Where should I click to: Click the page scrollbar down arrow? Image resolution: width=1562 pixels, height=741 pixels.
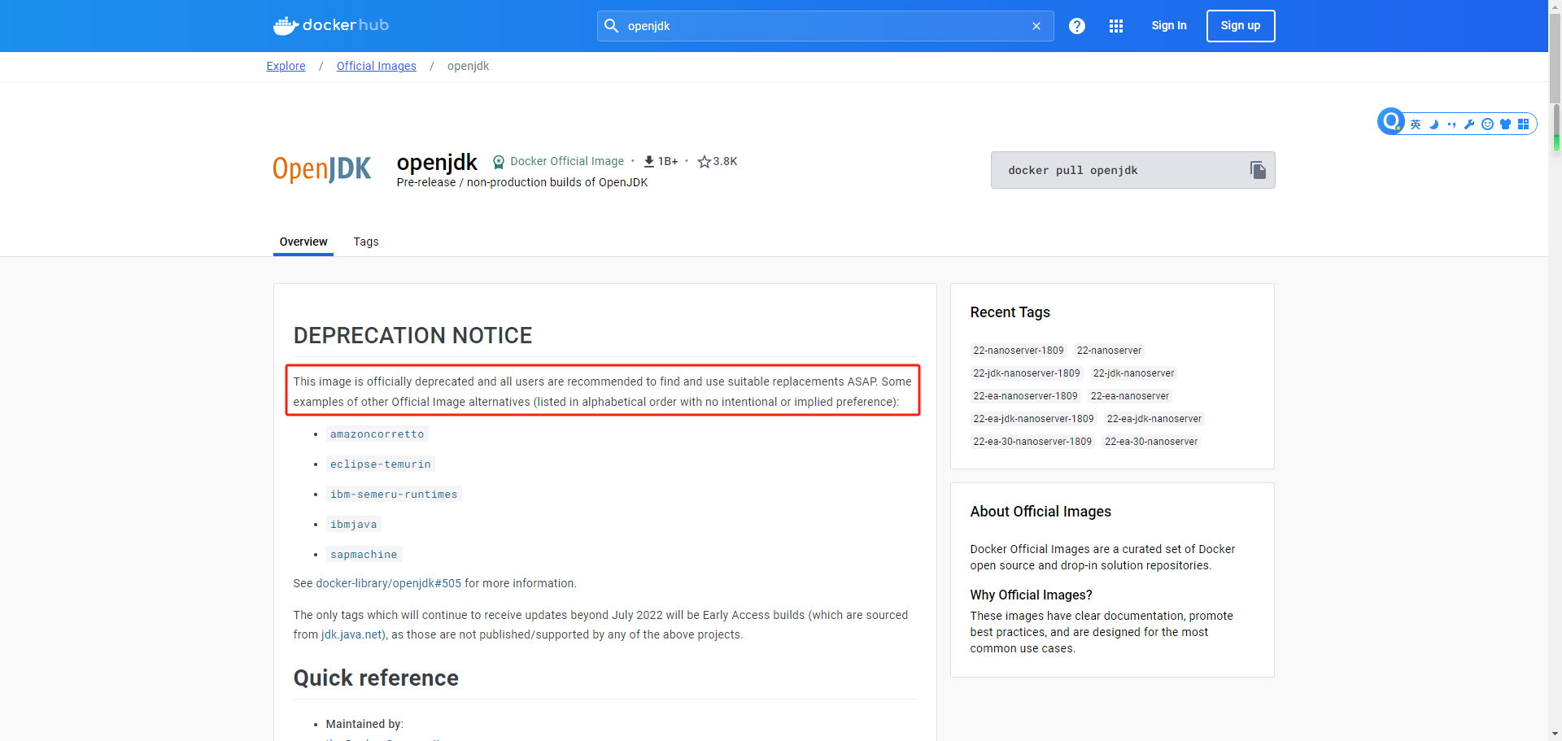click(1555, 734)
